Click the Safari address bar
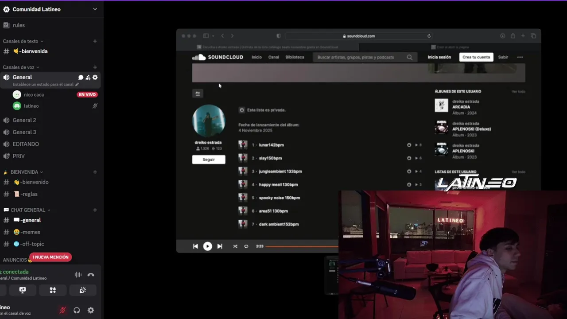 [x=359, y=36]
